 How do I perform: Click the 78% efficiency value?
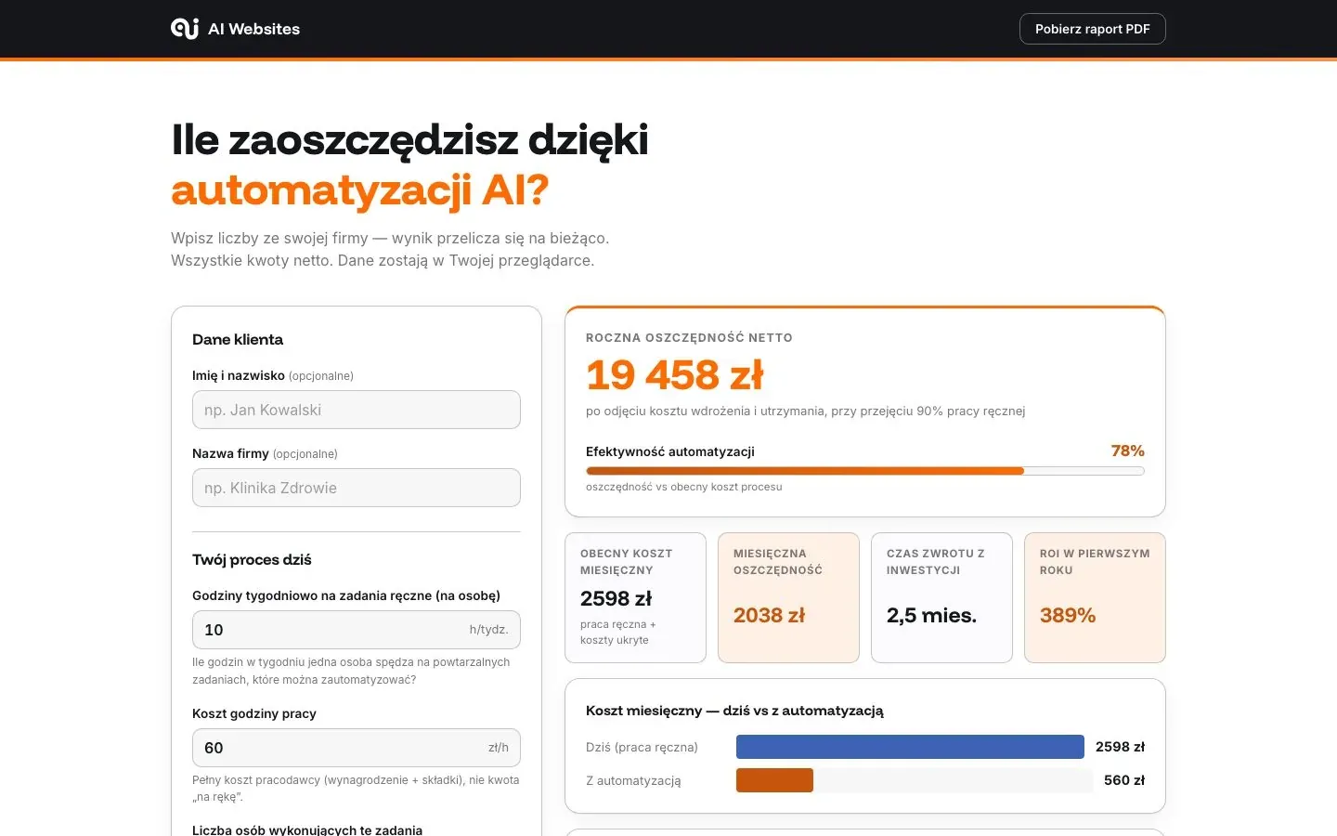pyautogui.click(x=1128, y=451)
